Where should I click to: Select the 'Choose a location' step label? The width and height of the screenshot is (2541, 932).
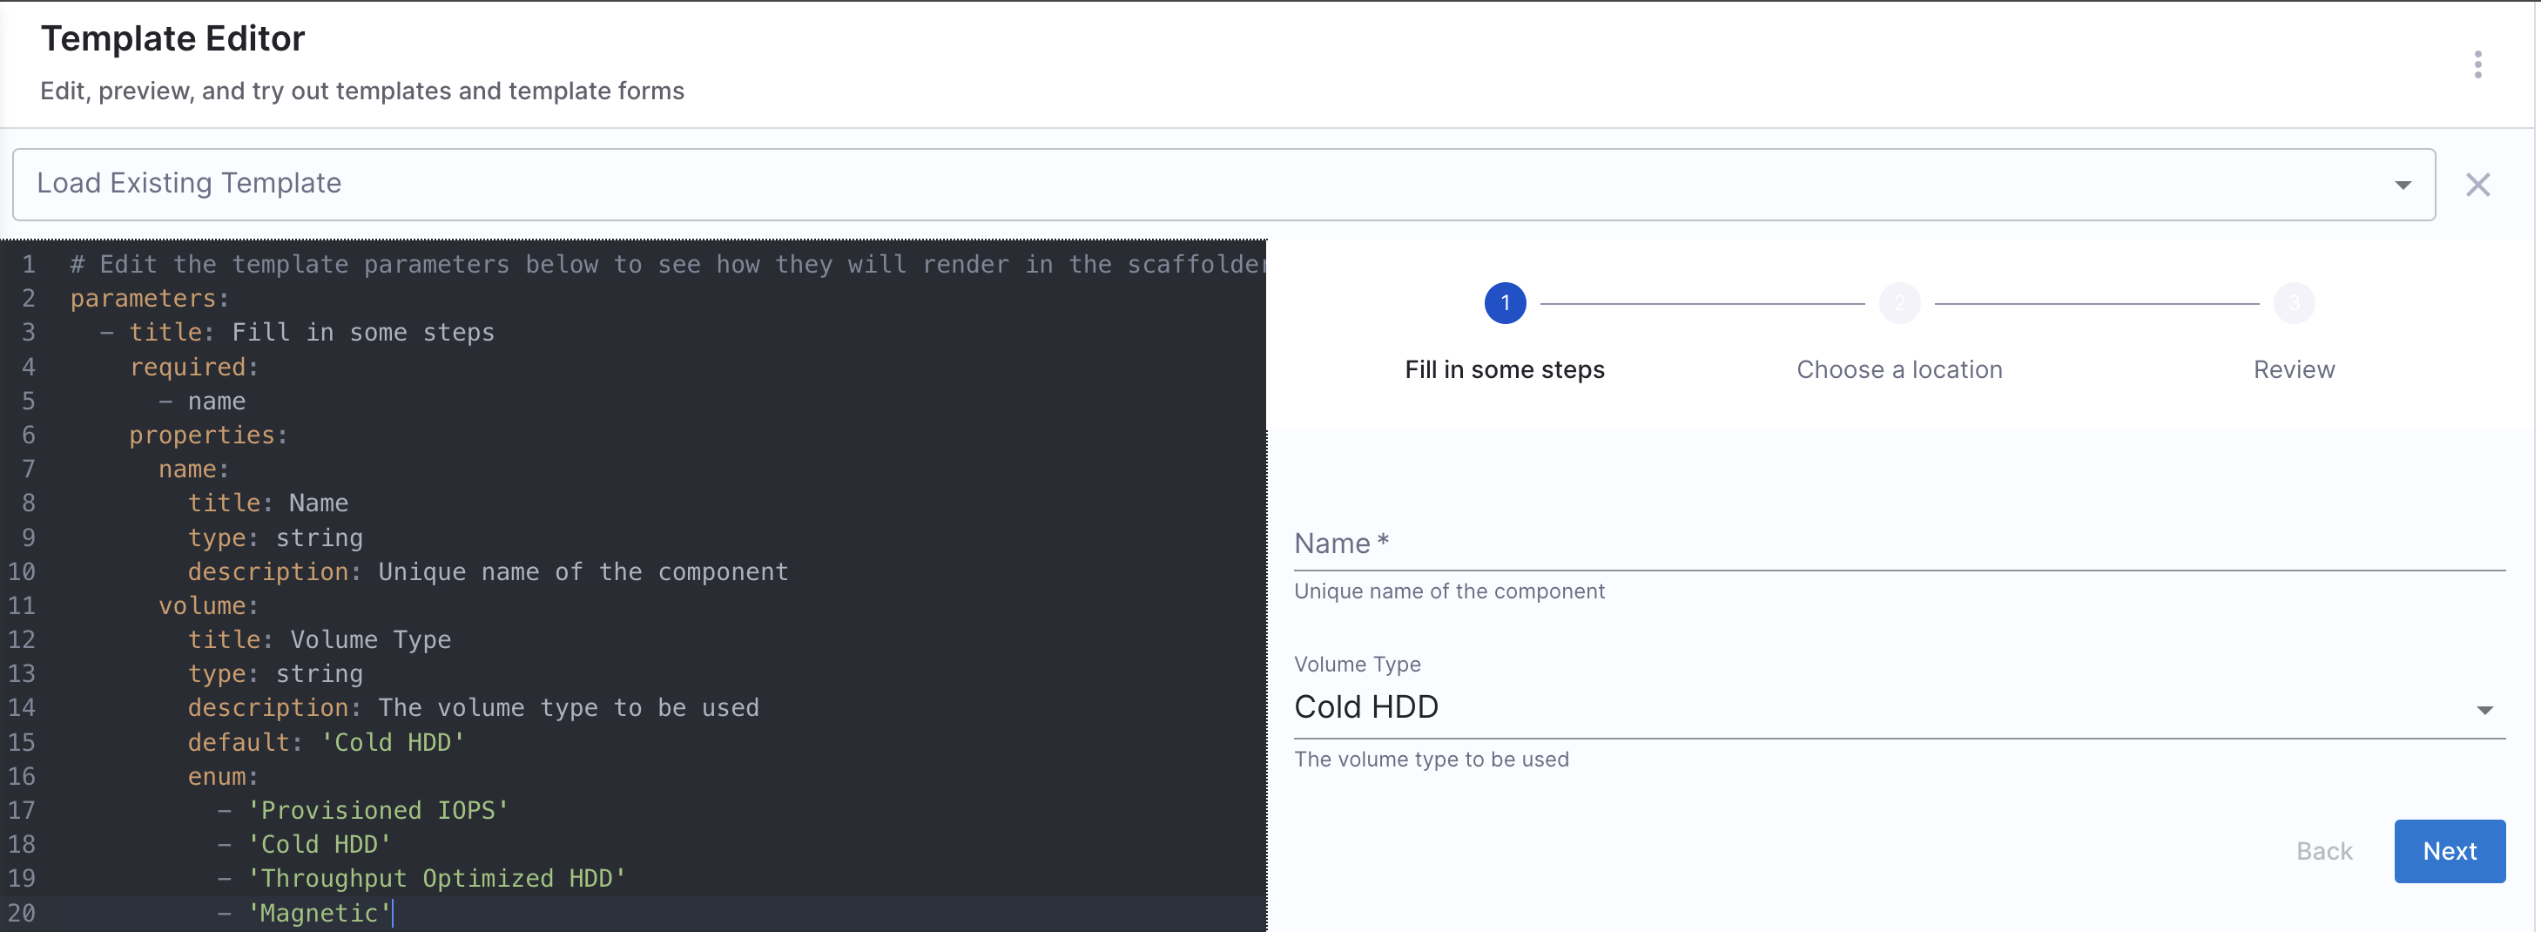pos(1899,370)
